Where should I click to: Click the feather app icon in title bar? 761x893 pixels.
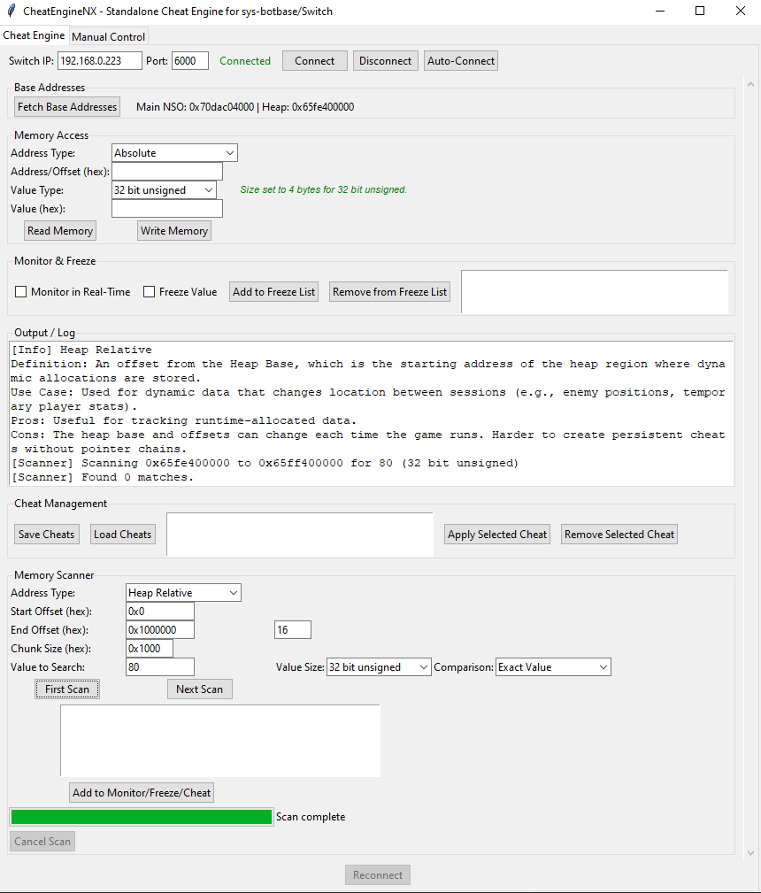[x=11, y=11]
